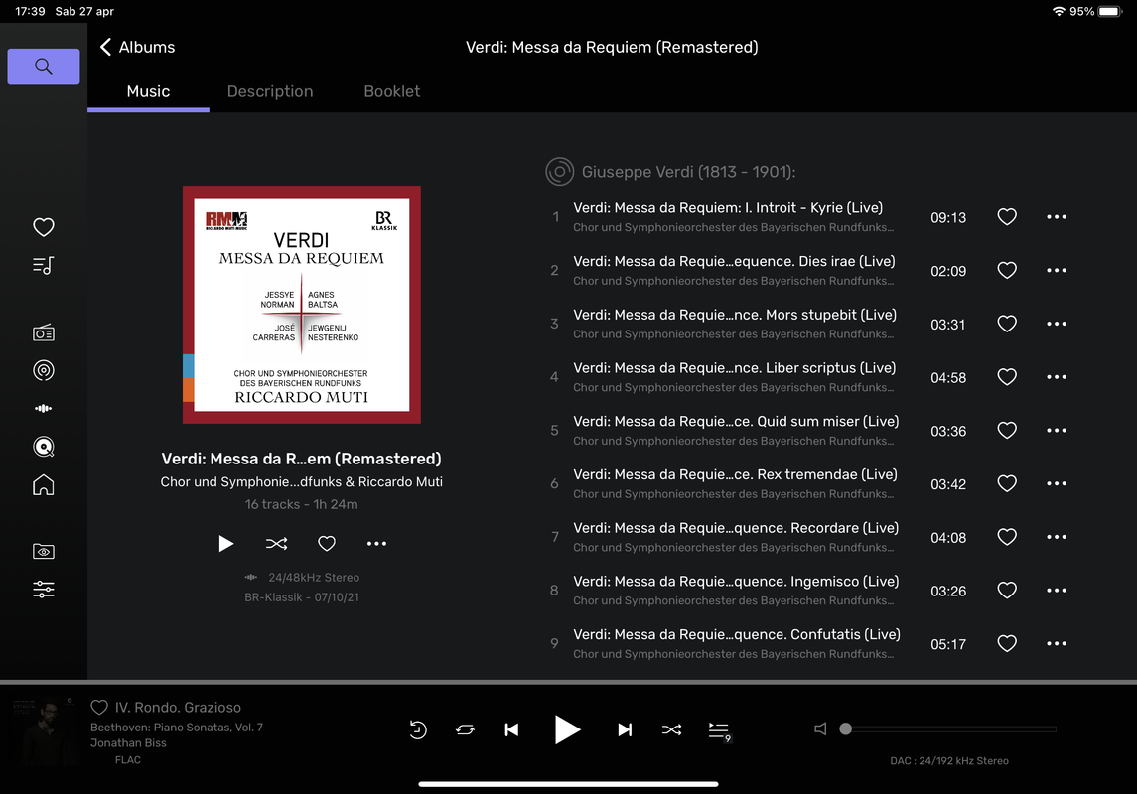Image resolution: width=1137 pixels, height=794 pixels.
Task: Favorite the Ingemisco track
Action: tap(1007, 591)
